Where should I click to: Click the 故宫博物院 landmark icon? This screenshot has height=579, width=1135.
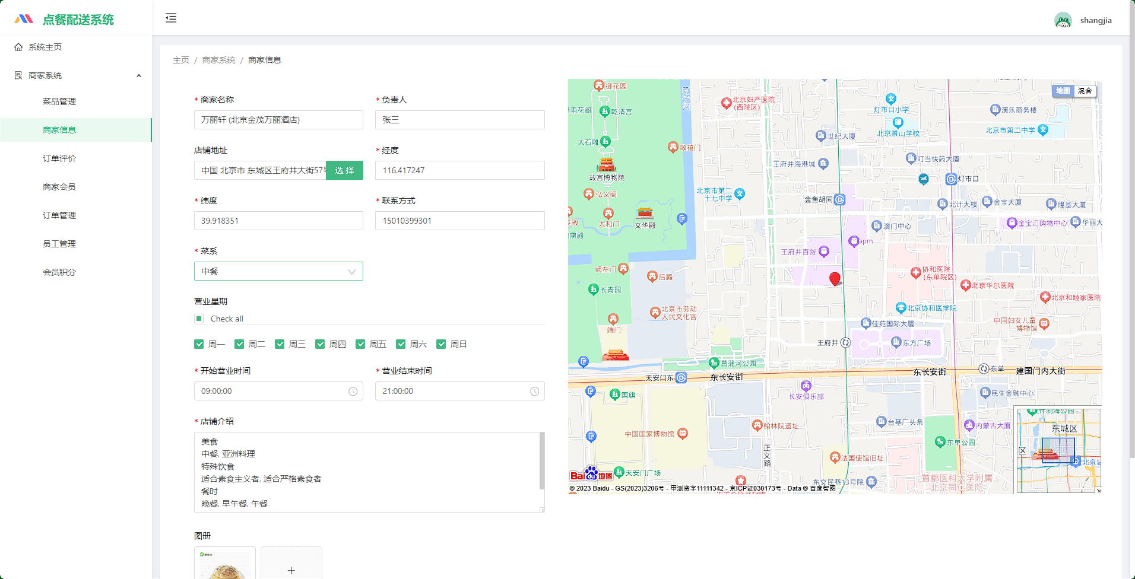tap(606, 164)
